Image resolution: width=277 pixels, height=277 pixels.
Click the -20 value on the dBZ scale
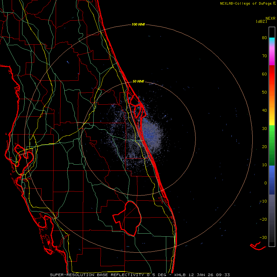coord(263,219)
